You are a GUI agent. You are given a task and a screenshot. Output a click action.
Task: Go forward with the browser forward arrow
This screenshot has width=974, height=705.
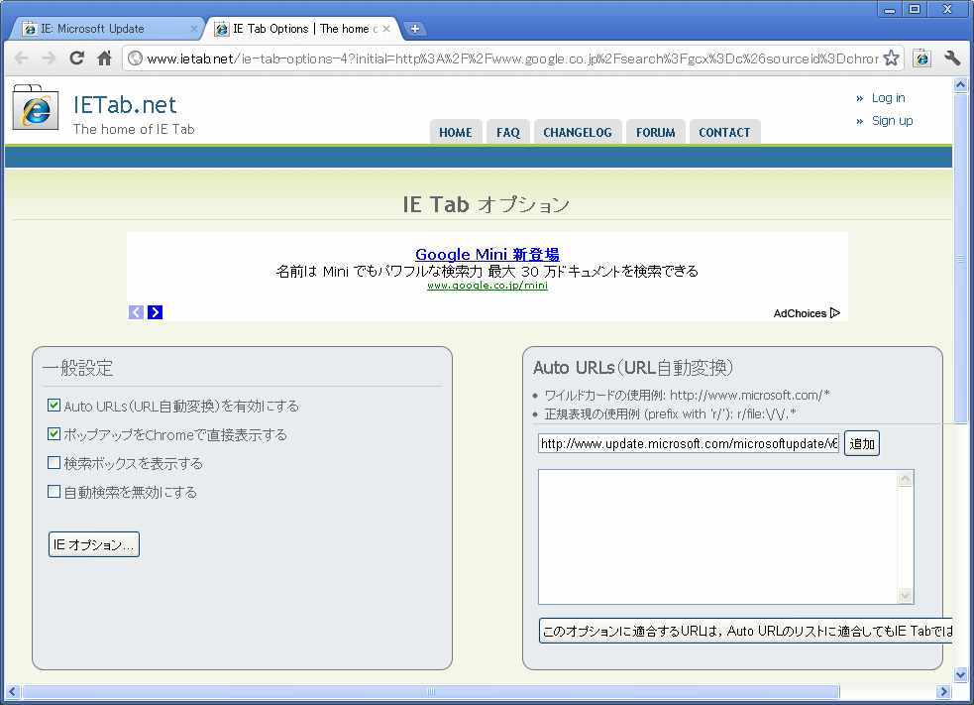click(x=49, y=59)
